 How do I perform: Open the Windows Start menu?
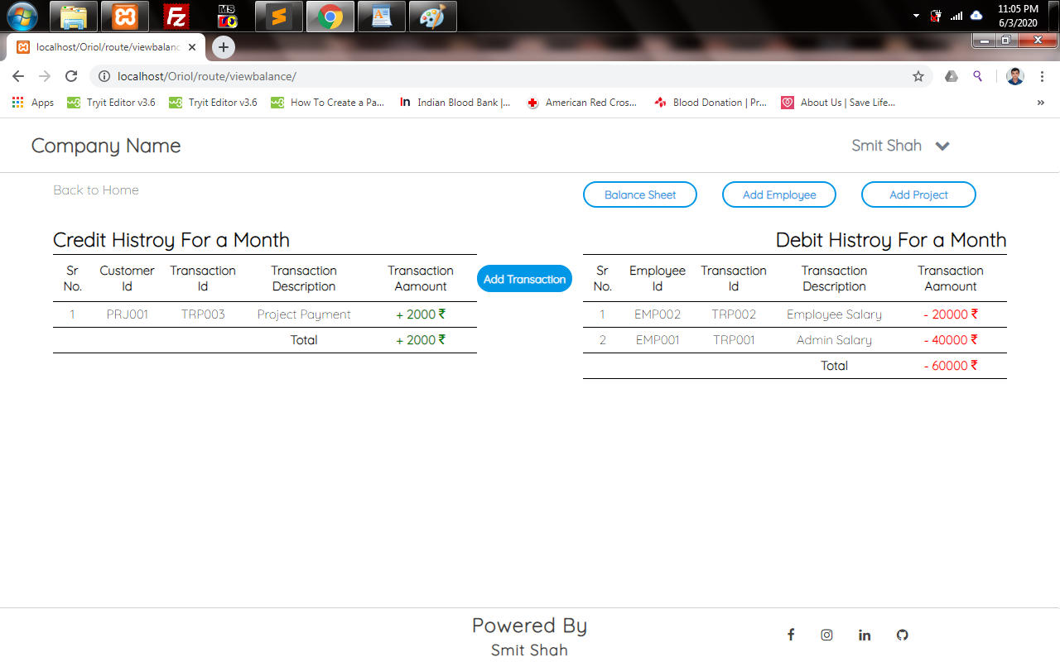click(22, 16)
